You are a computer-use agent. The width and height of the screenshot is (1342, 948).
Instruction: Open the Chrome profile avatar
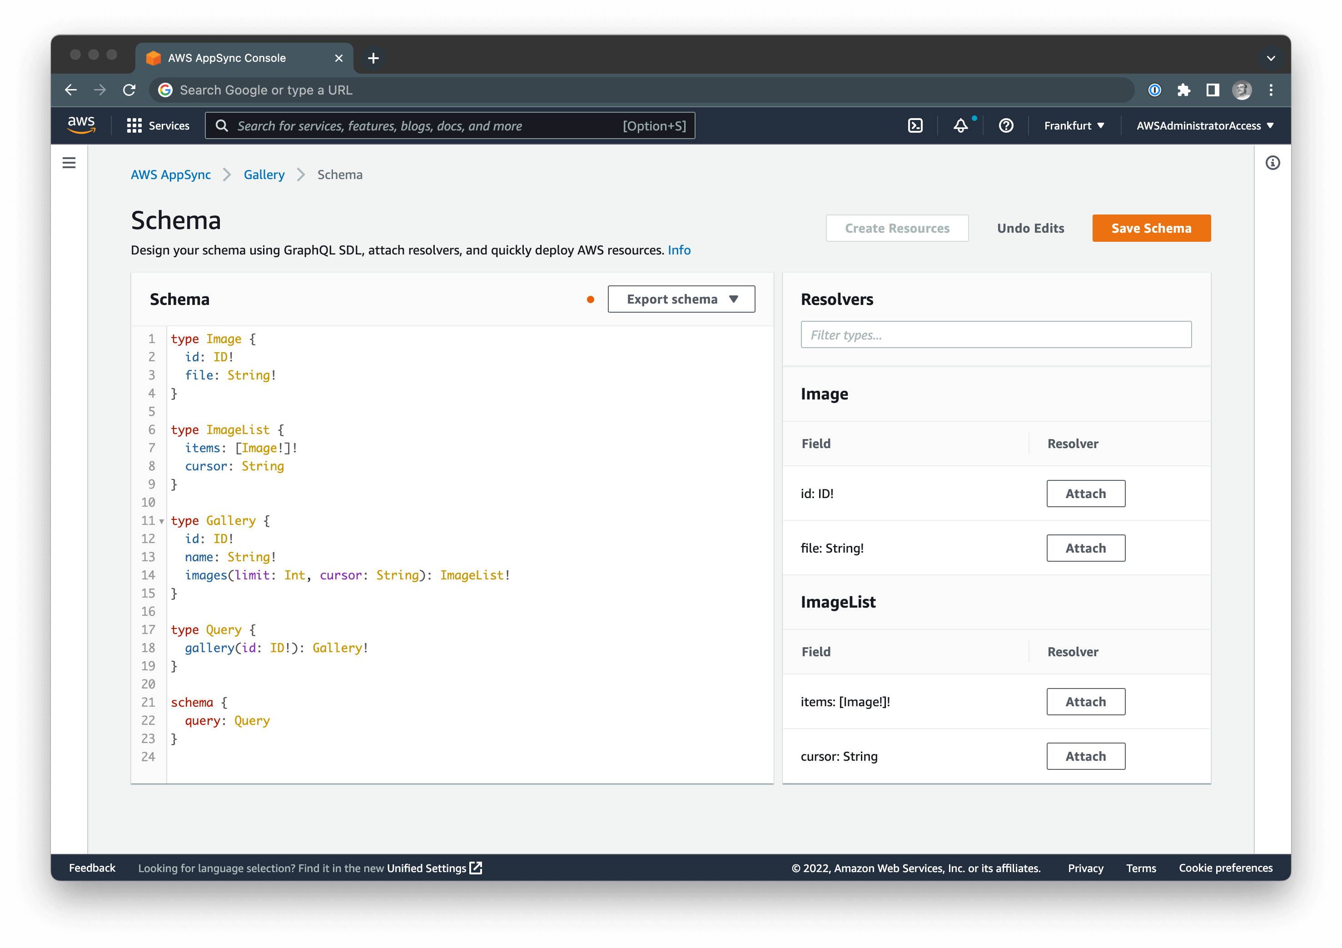coord(1242,90)
